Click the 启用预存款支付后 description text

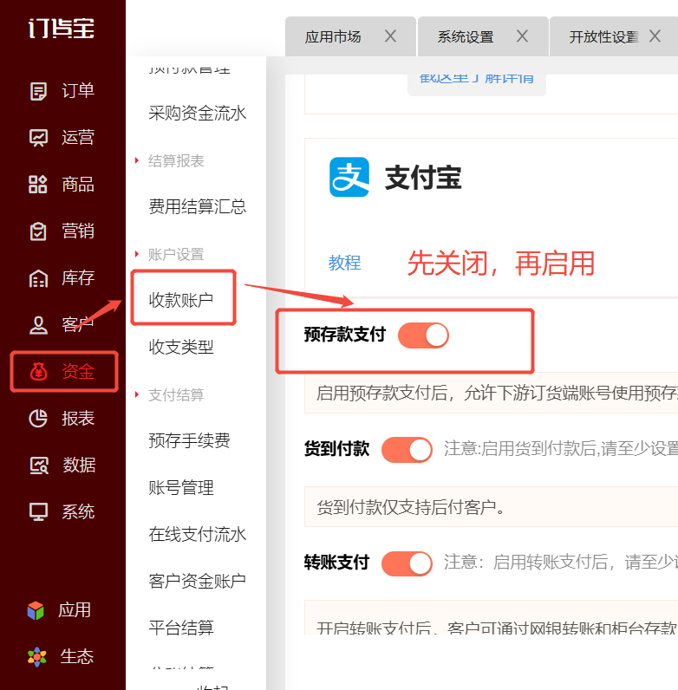(x=497, y=393)
